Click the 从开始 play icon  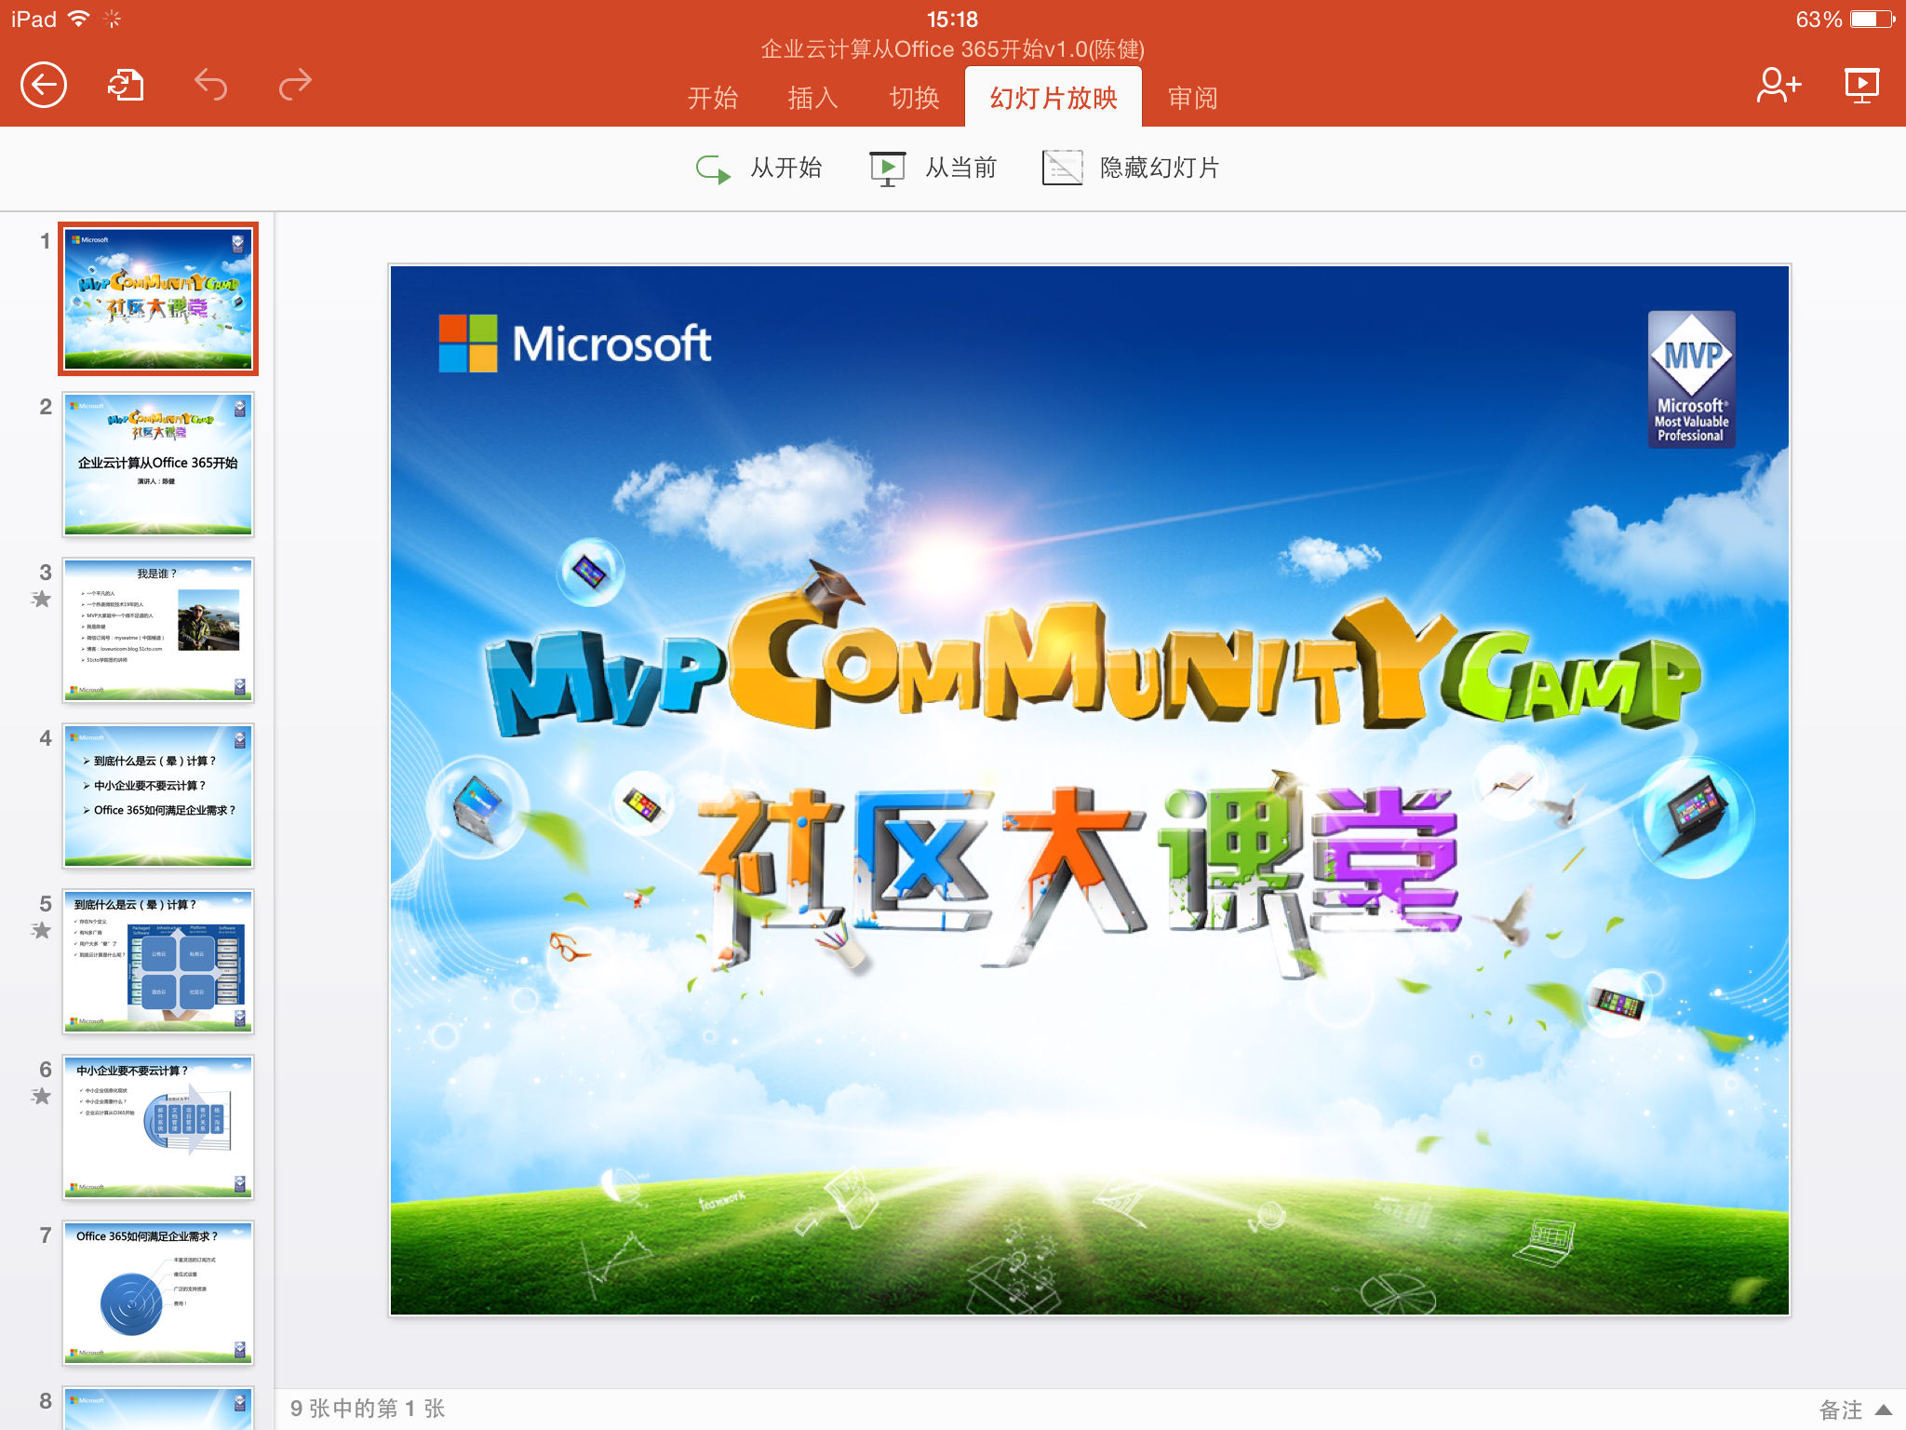click(714, 169)
